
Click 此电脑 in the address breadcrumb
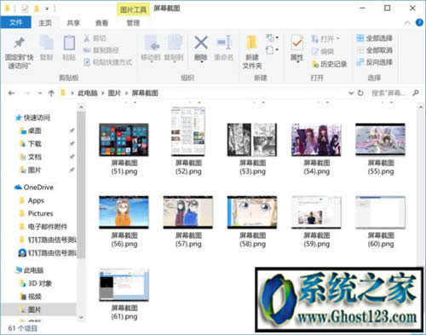[x=88, y=93]
